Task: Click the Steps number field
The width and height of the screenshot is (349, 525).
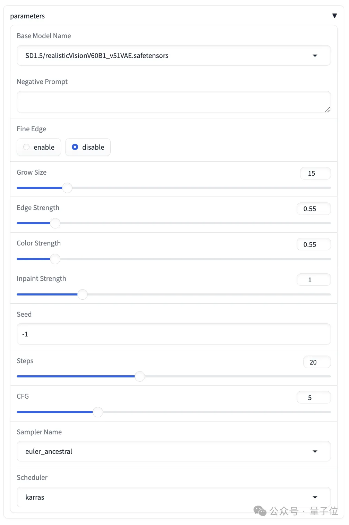Action: coord(317,362)
